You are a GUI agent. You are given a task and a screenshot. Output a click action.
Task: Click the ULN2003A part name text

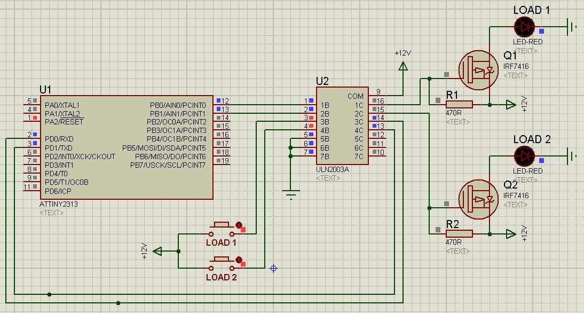[332, 169]
